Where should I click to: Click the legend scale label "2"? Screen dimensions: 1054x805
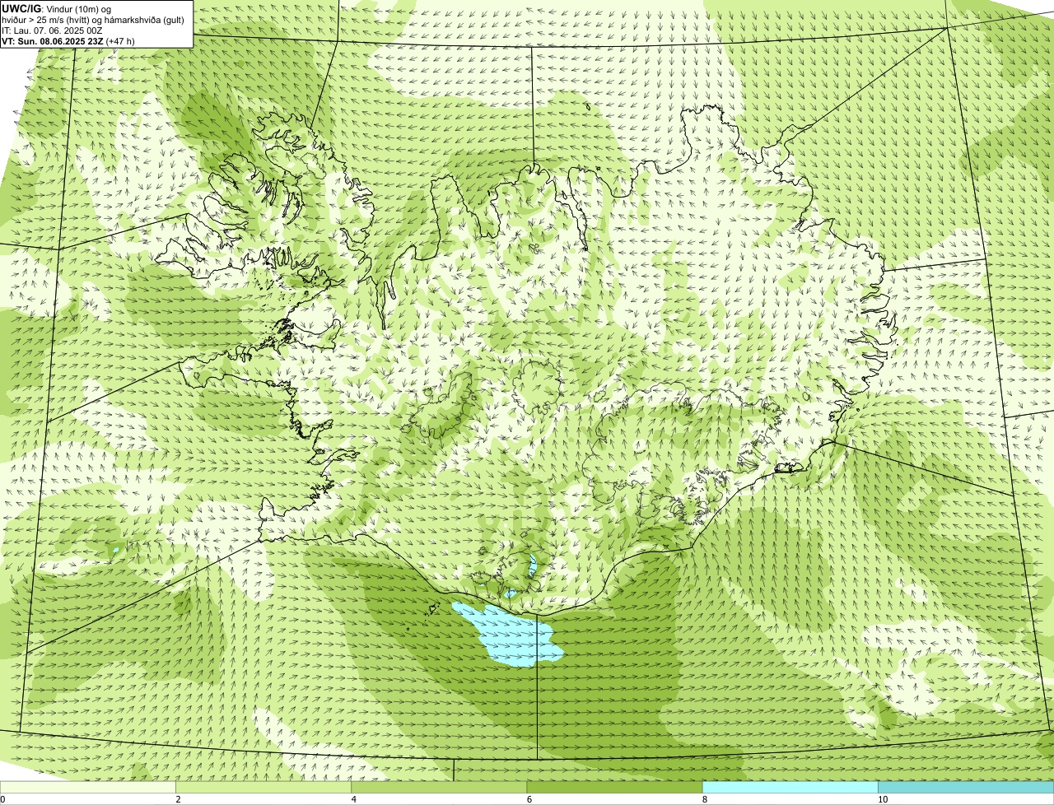(x=178, y=799)
